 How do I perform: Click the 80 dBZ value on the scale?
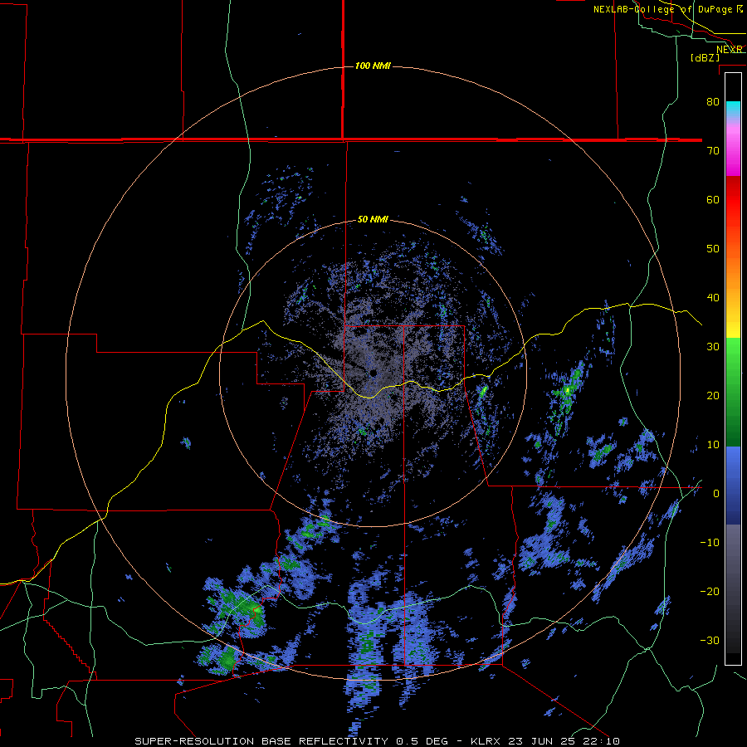click(x=713, y=101)
